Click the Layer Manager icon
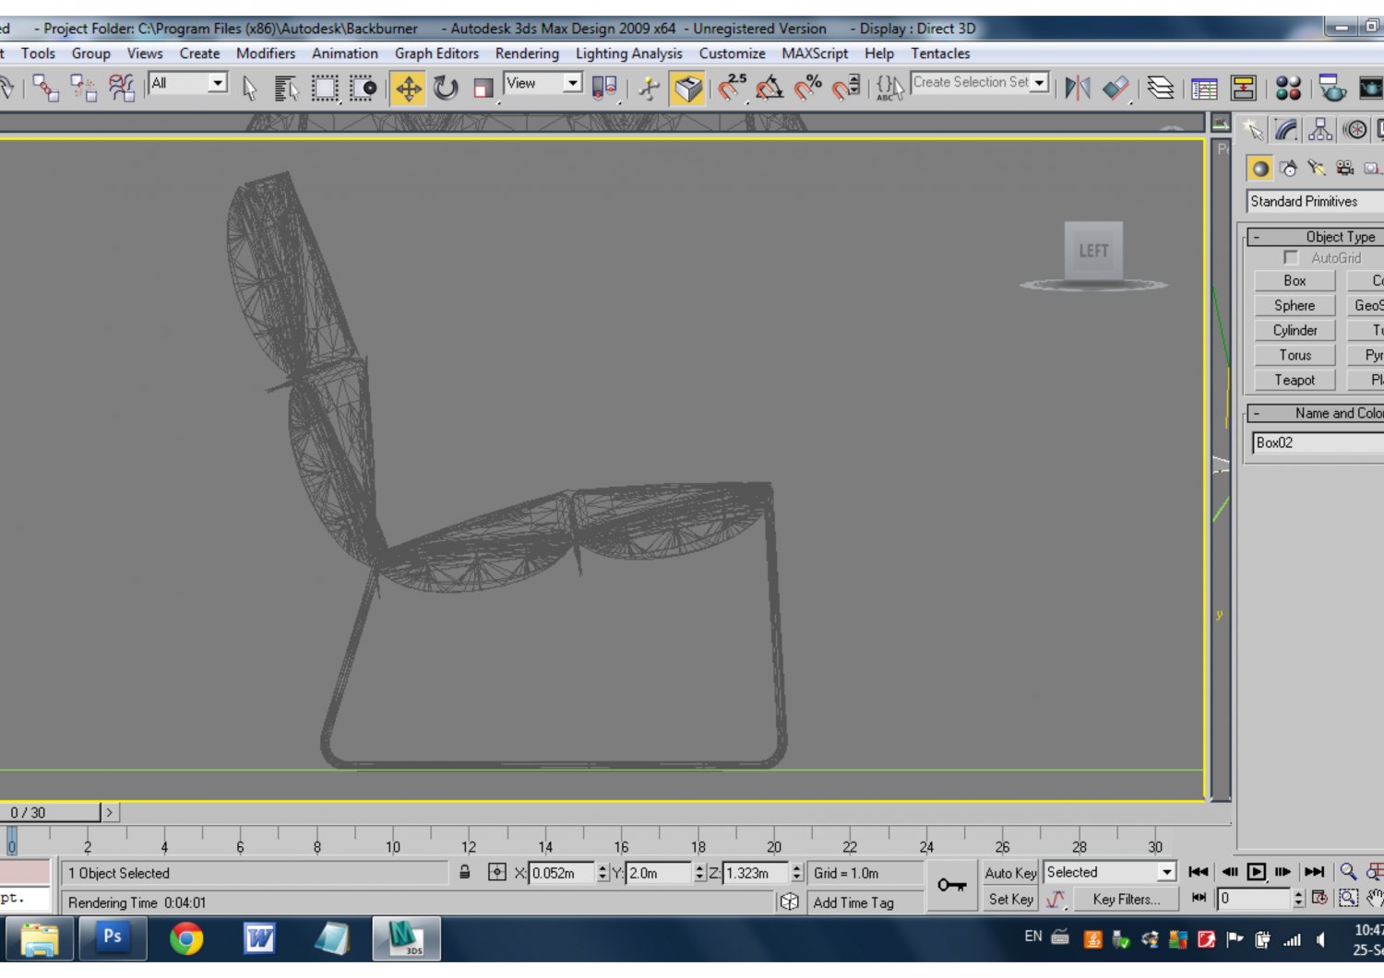Image resolution: width=1384 pixels, height=978 pixels. click(1162, 88)
